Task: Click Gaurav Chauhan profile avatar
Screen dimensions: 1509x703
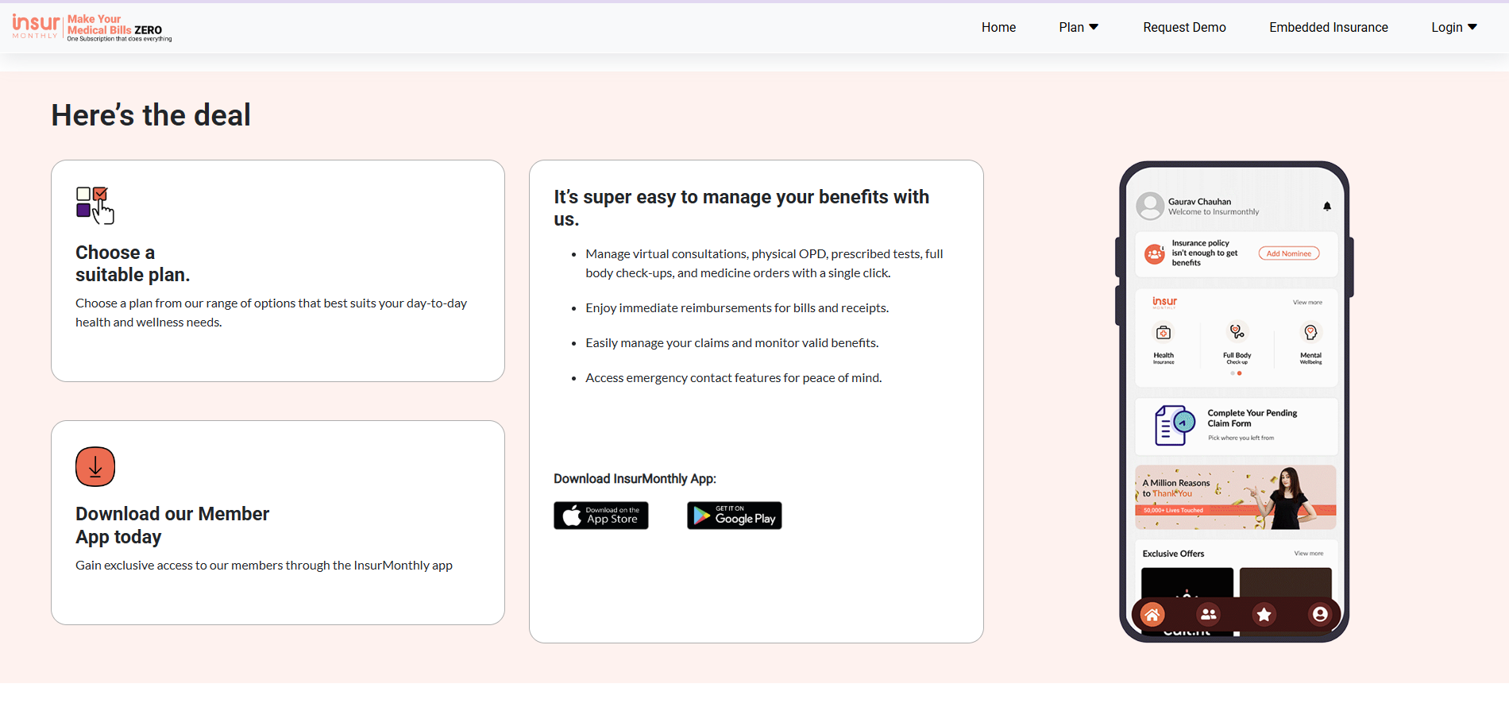Action: [x=1150, y=207]
